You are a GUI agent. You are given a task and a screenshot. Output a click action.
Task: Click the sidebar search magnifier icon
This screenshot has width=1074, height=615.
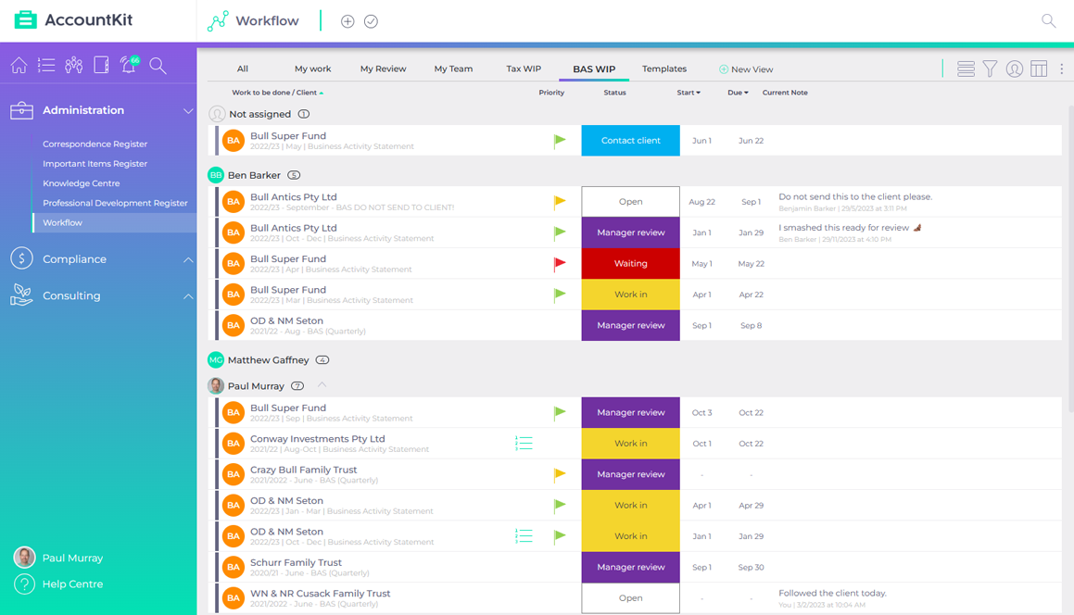point(158,65)
